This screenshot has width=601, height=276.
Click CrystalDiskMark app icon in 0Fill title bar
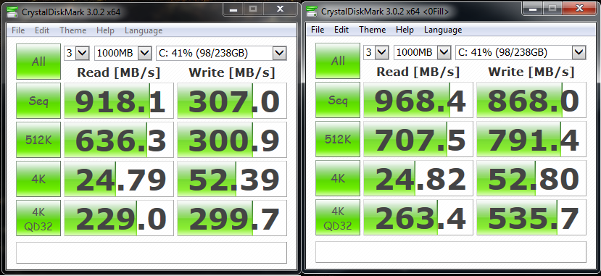312,11
